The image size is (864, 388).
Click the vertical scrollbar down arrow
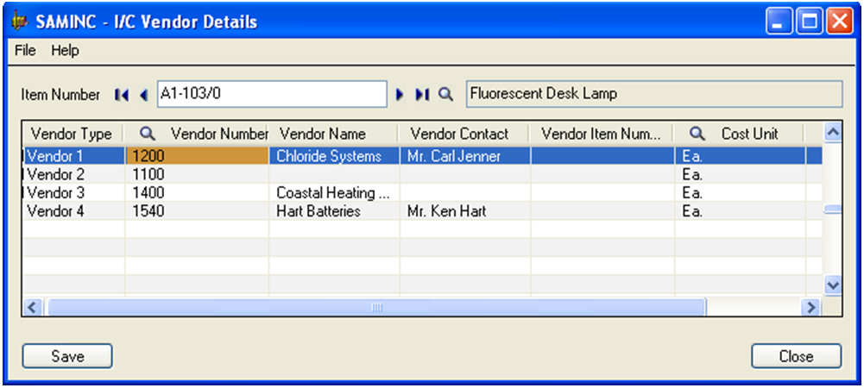(x=833, y=285)
